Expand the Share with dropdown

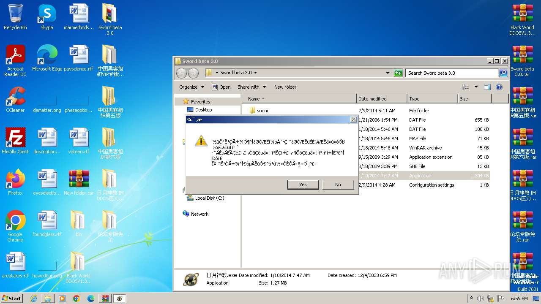click(x=252, y=87)
